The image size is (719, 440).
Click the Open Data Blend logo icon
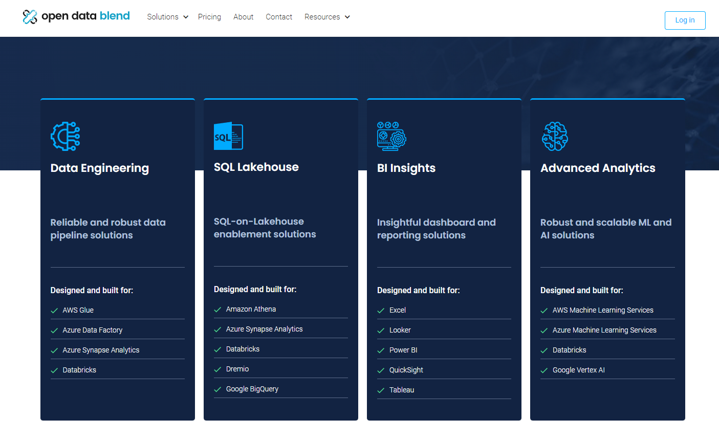coord(30,17)
